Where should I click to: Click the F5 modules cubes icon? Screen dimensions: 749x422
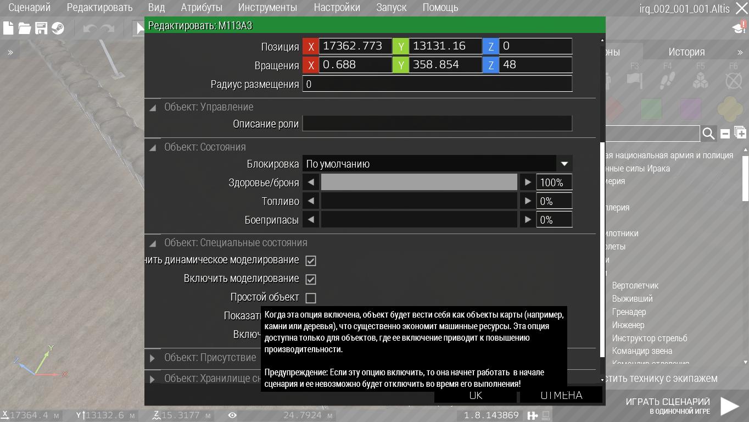700,81
